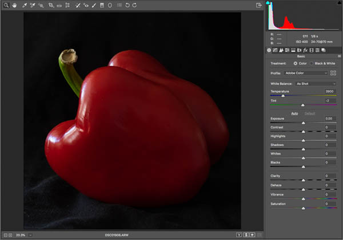Click the Vibrance slider handle

pos(304,199)
